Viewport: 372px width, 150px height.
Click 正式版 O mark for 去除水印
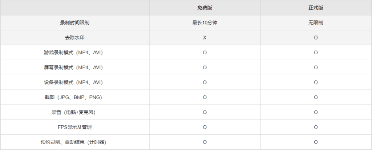pos(316,38)
